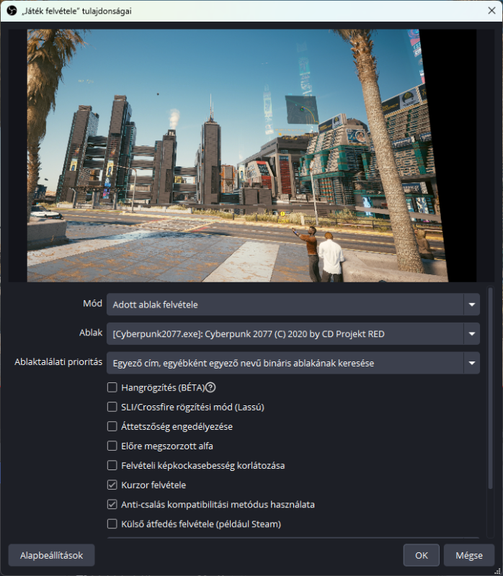Close the tulajdonságai dialog window
This screenshot has width=503, height=576.
(491, 11)
